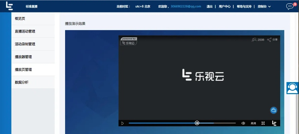Viewport: 299px width, 134px height.
Task: Open 播放器管理 in sidebar
Action: pos(33,57)
